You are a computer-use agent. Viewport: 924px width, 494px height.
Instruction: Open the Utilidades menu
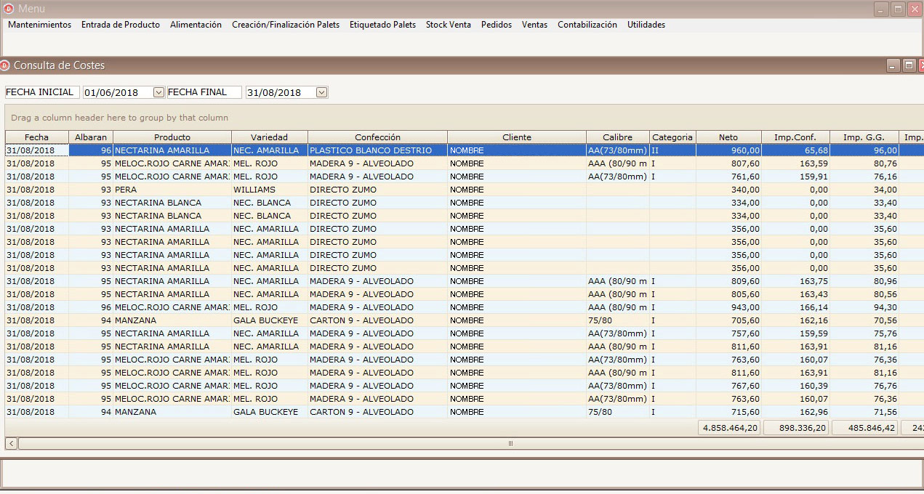pos(646,25)
